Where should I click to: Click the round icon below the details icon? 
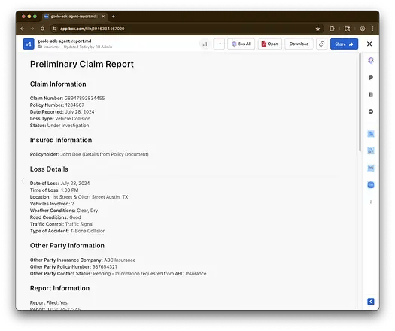(x=371, y=111)
